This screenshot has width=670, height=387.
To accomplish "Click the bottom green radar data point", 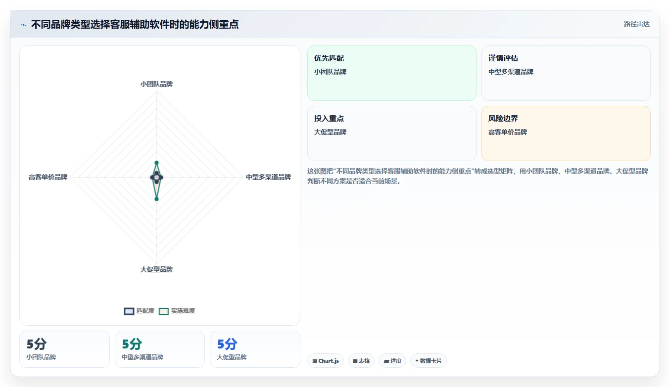I will (x=156, y=199).
